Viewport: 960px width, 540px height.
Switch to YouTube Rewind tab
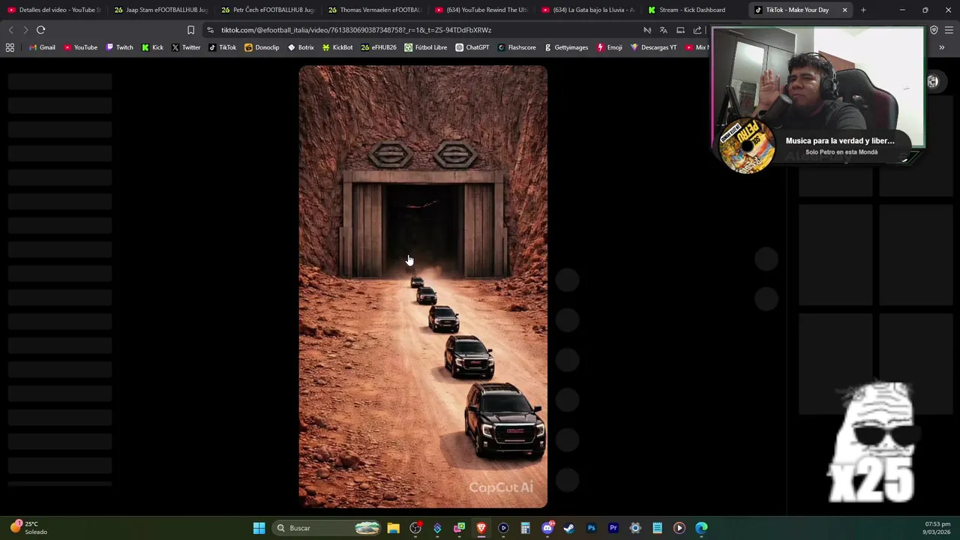point(481,10)
